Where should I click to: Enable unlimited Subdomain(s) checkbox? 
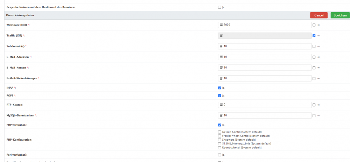[314, 46]
